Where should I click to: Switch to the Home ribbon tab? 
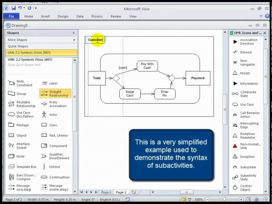point(28,16)
